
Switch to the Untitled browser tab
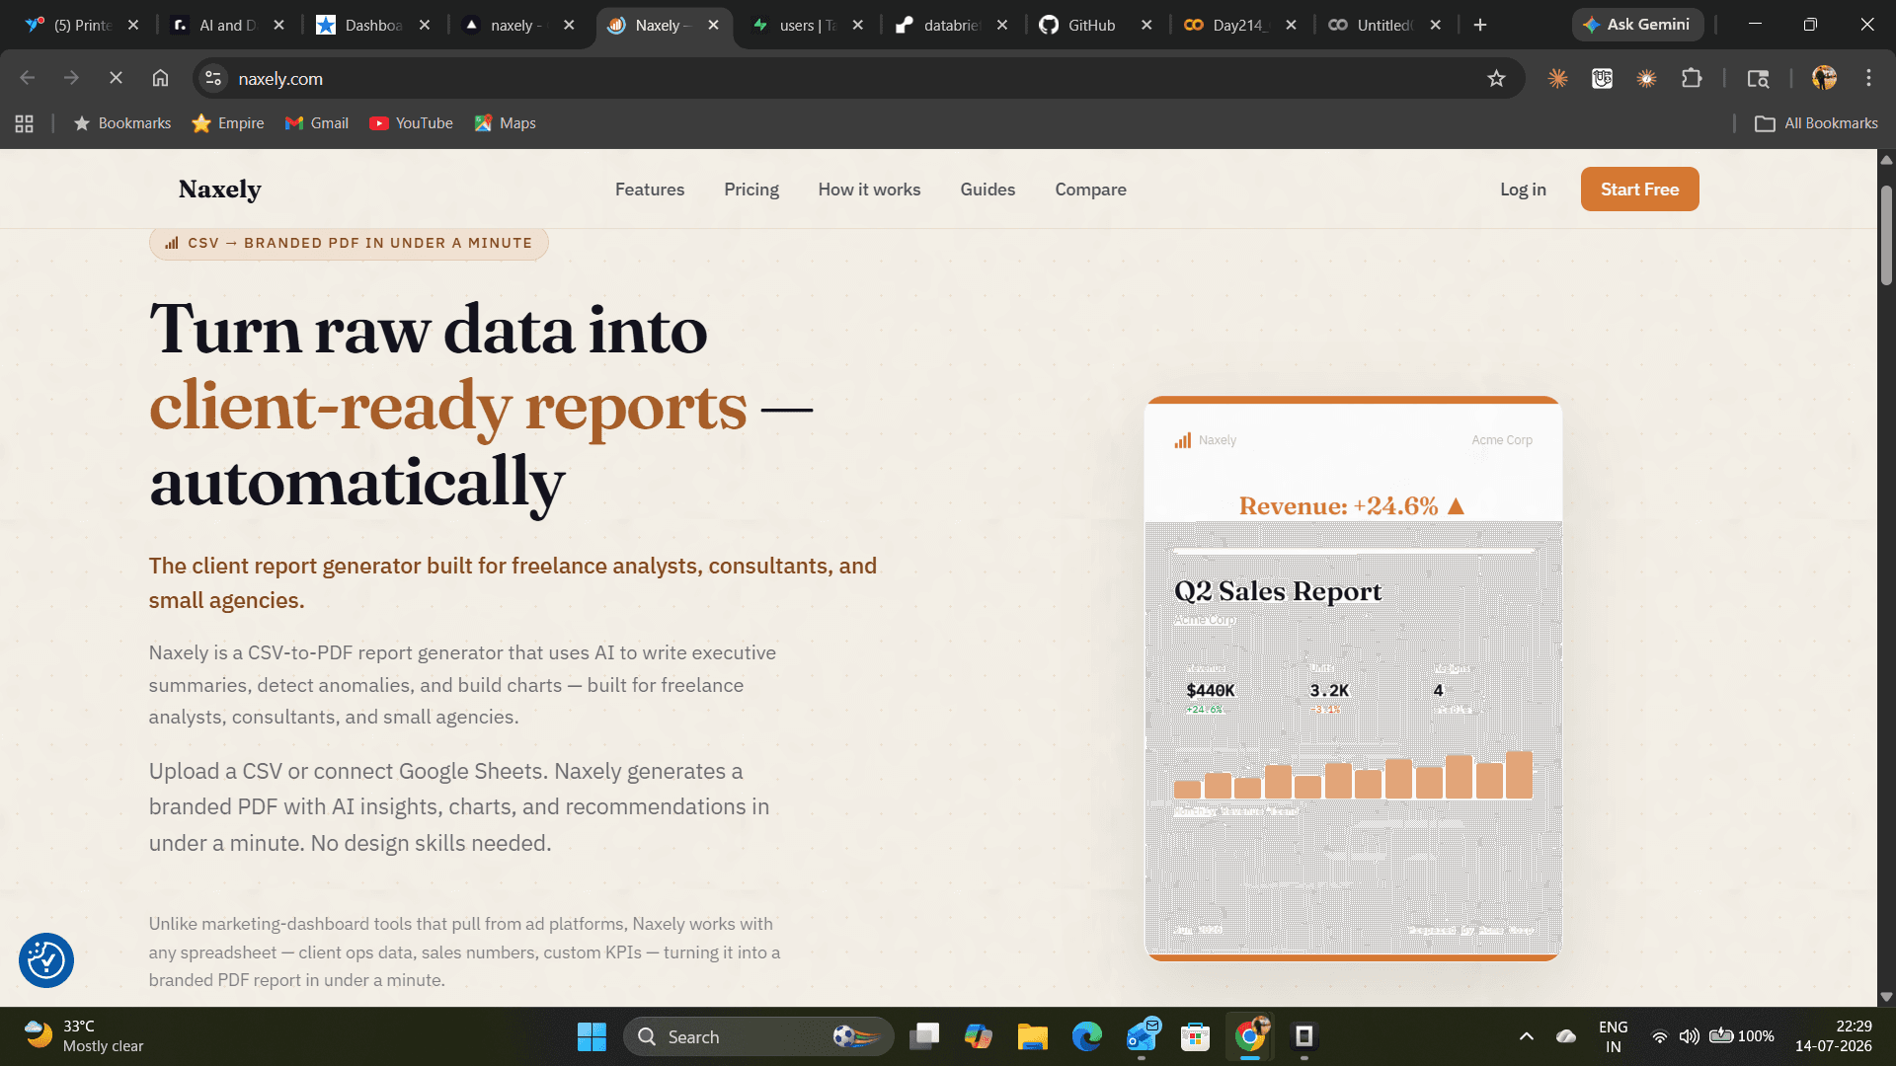1384,26
